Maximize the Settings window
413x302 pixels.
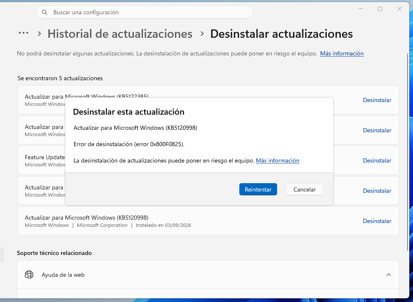[380, 9]
